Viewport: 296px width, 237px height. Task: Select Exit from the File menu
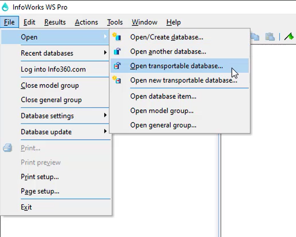point(56,207)
